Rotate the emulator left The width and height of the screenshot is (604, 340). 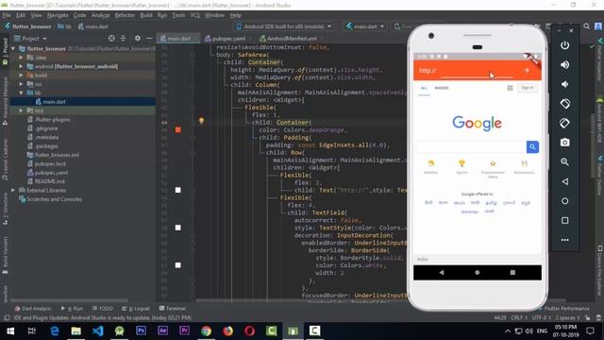pos(564,103)
